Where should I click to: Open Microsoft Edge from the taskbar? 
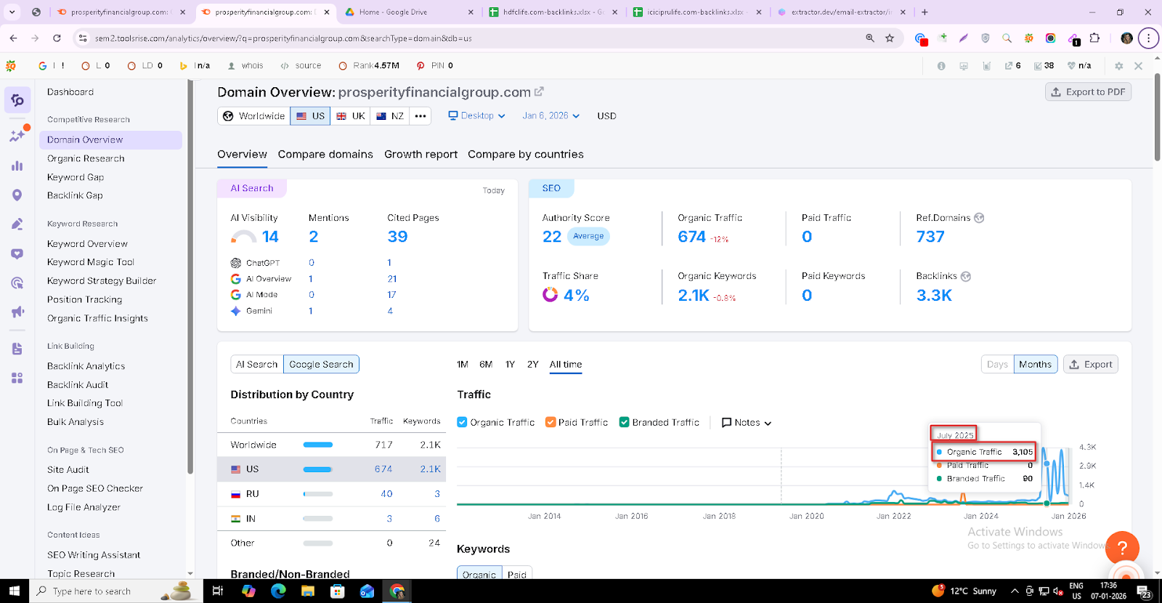pos(278,591)
